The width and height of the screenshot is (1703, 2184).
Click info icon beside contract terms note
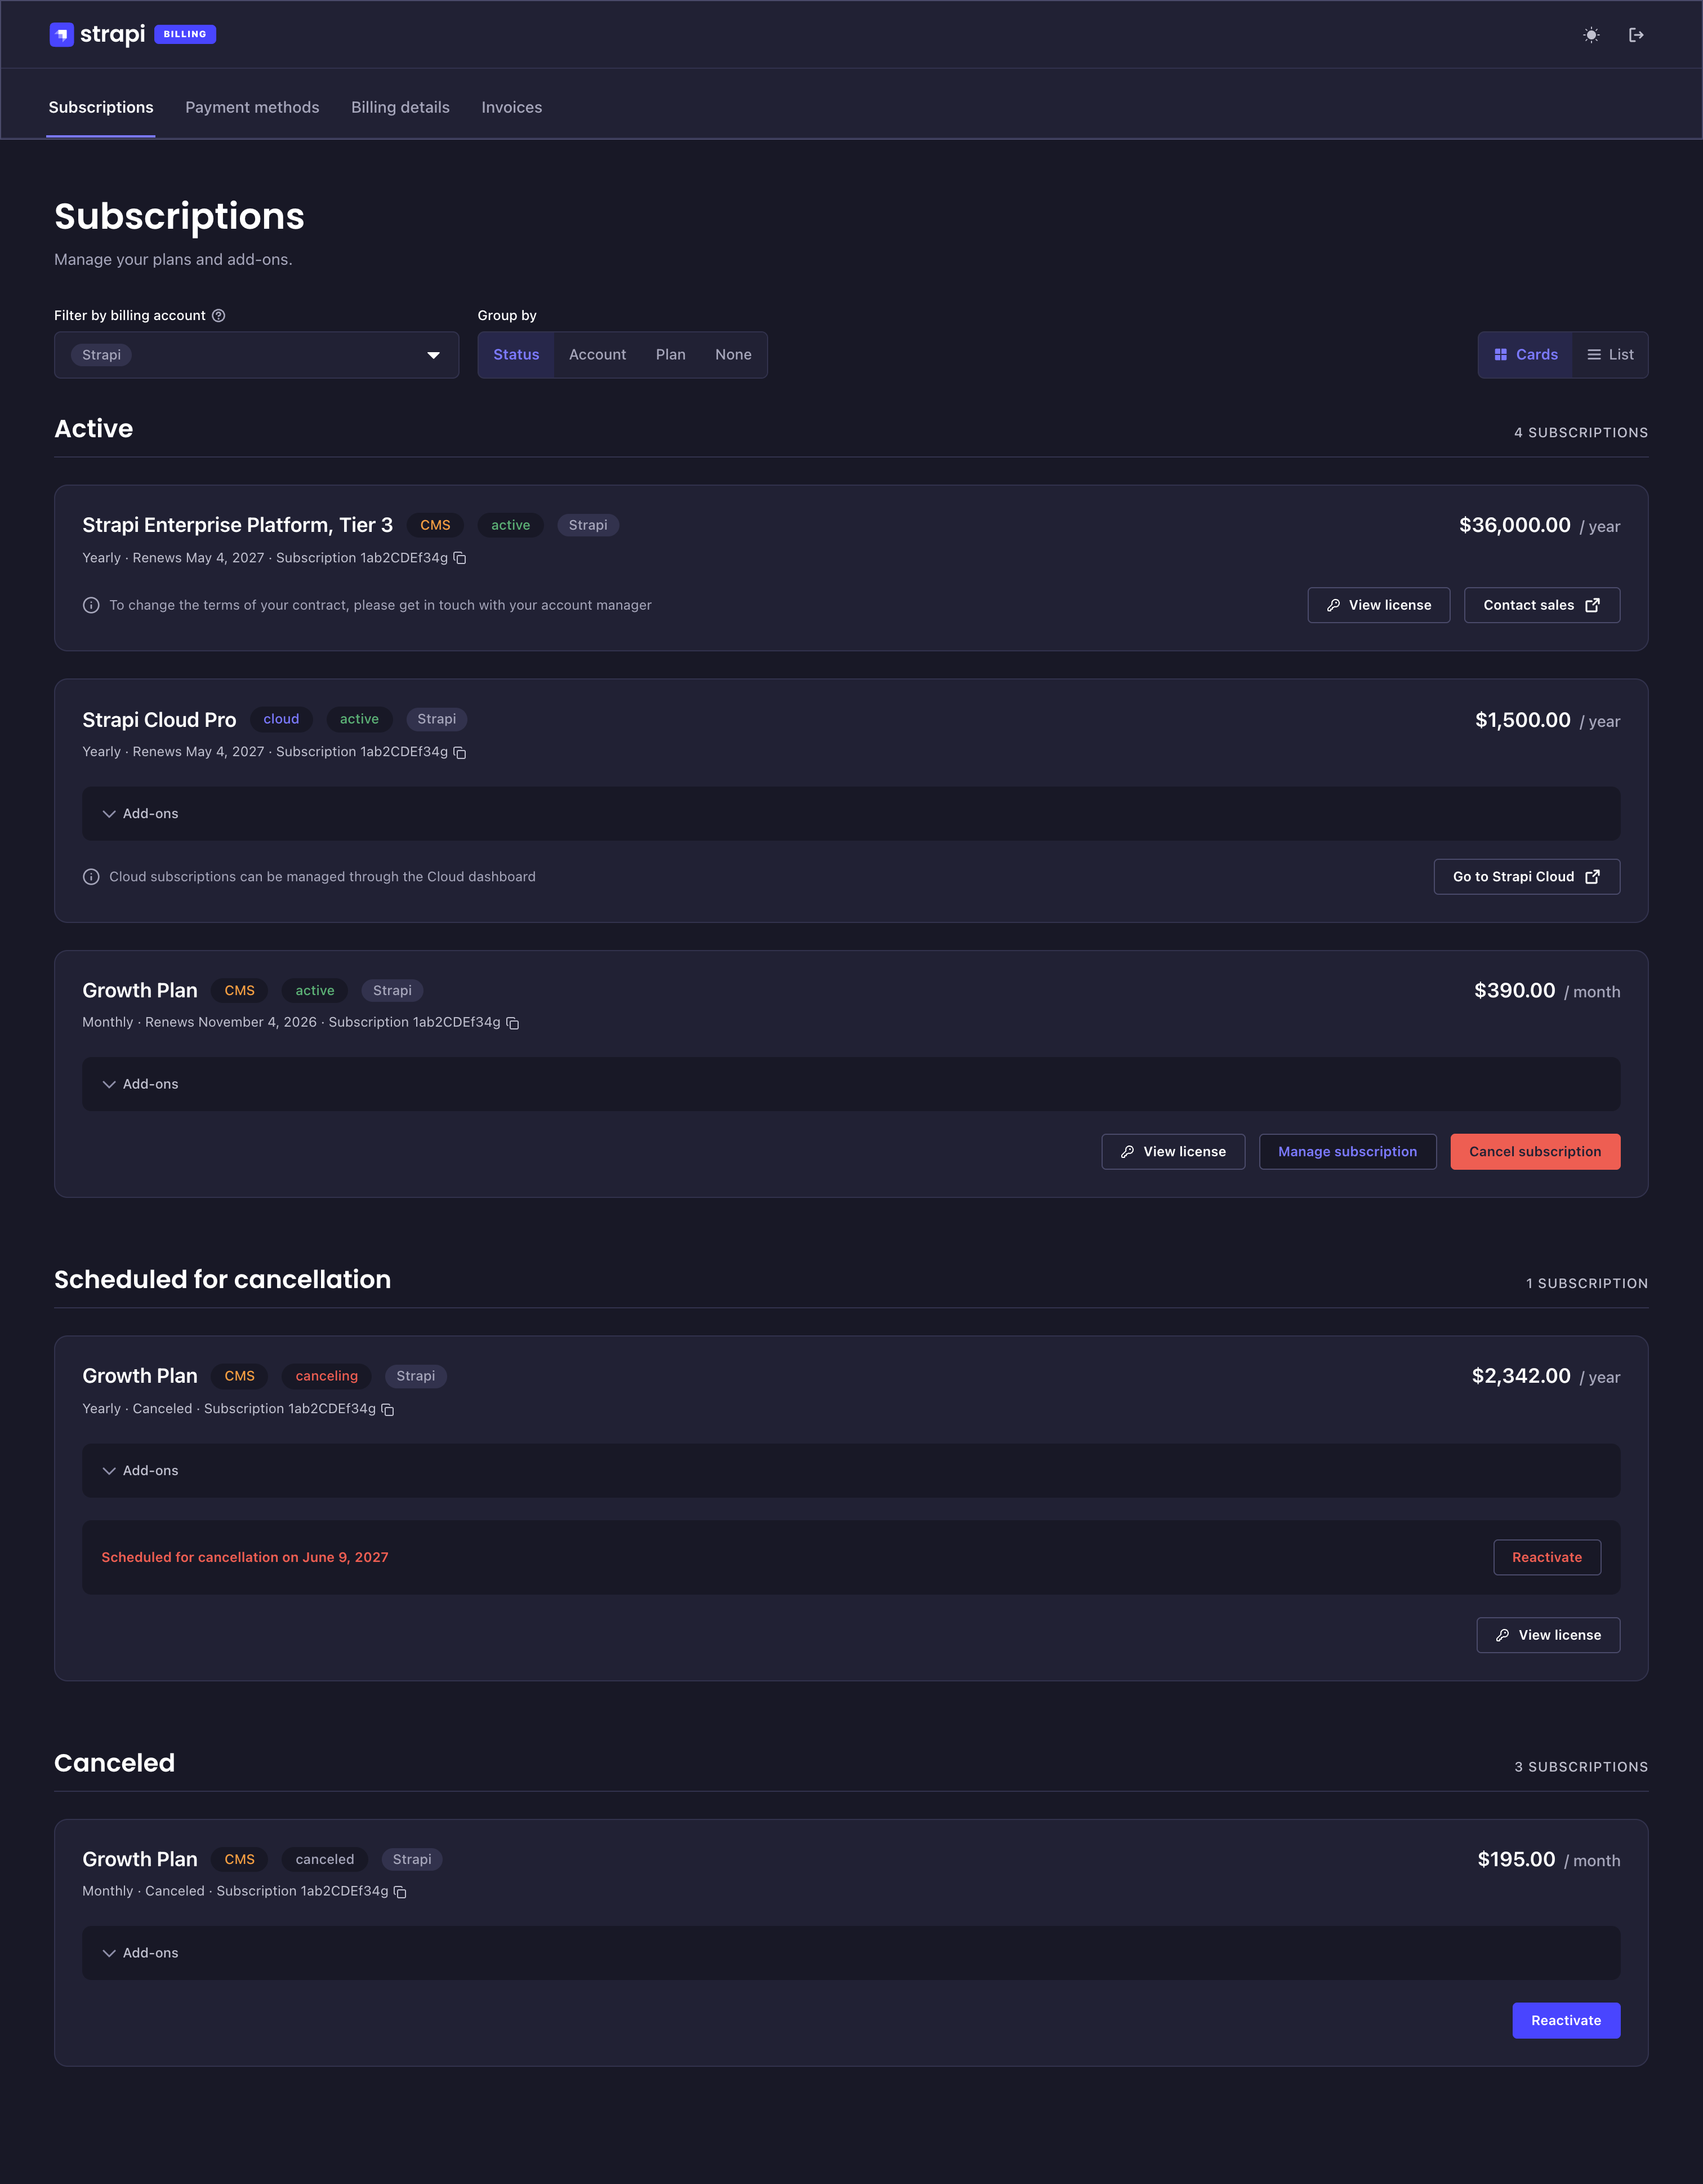tap(91, 605)
